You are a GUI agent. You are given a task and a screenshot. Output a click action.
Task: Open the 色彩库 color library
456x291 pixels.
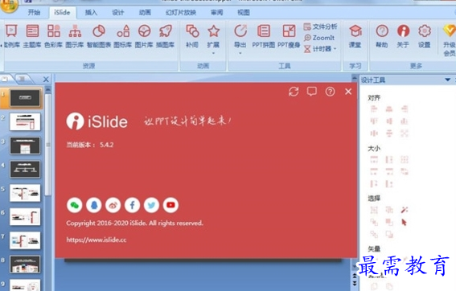point(54,36)
